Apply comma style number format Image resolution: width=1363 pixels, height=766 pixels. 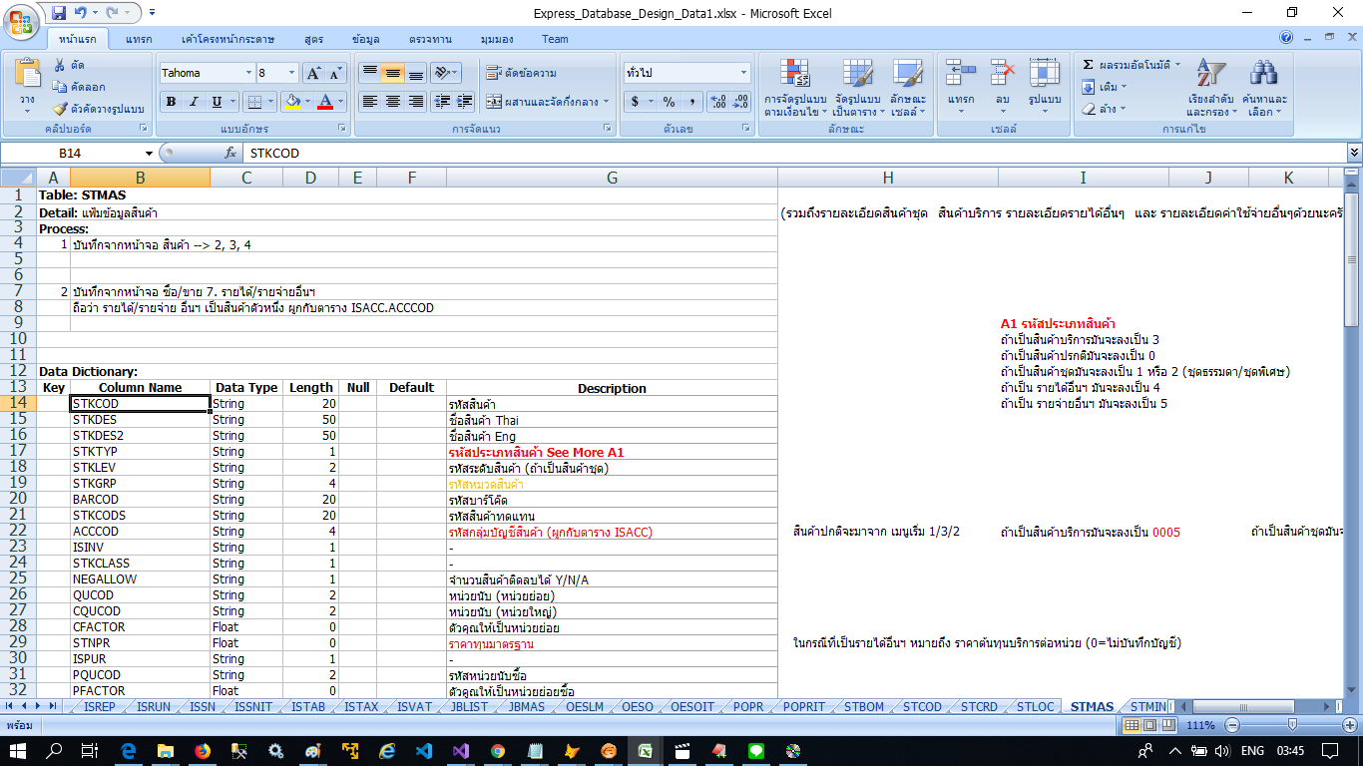pyautogui.click(x=690, y=102)
